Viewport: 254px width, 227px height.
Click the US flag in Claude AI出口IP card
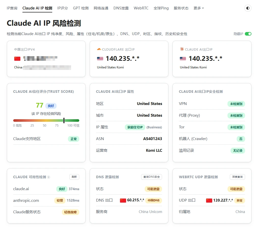tap(183, 59)
